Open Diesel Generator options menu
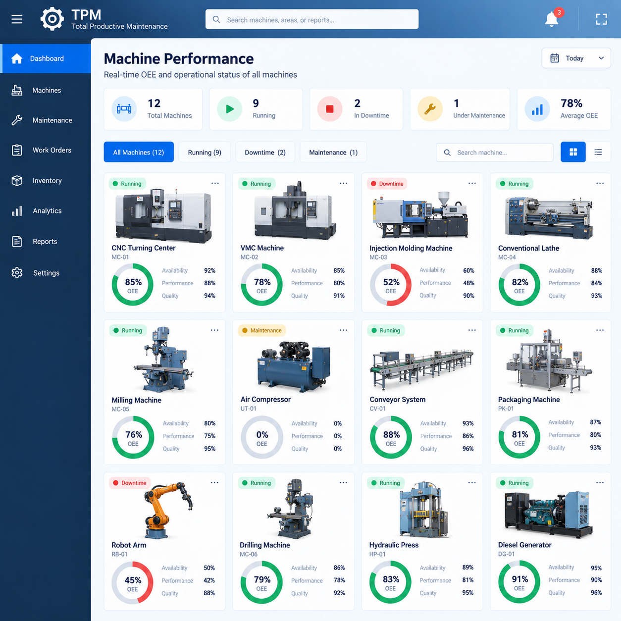Screen dimensions: 621x621 coord(600,483)
